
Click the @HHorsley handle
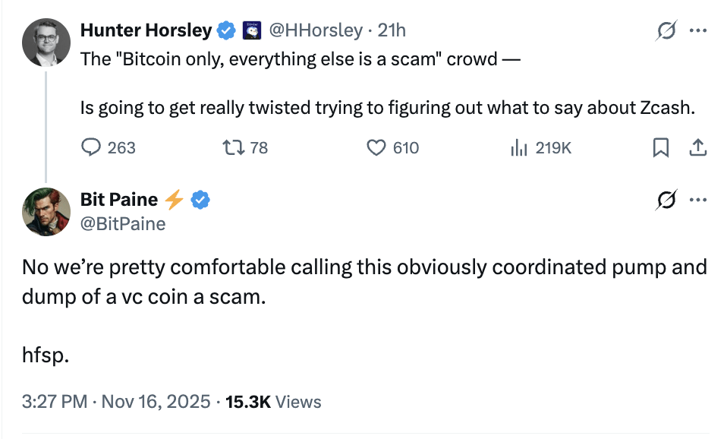(316, 30)
